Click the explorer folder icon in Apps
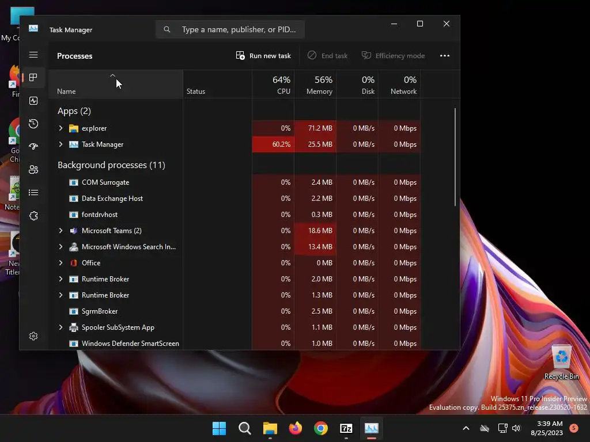This screenshot has width=590, height=442. (74, 128)
